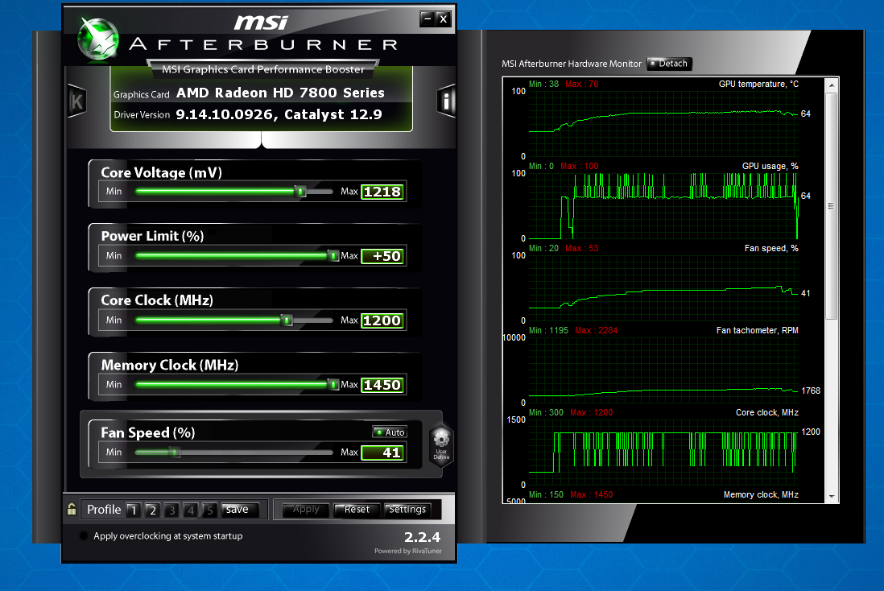Click the Apply button
884x591 pixels.
(306, 510)
